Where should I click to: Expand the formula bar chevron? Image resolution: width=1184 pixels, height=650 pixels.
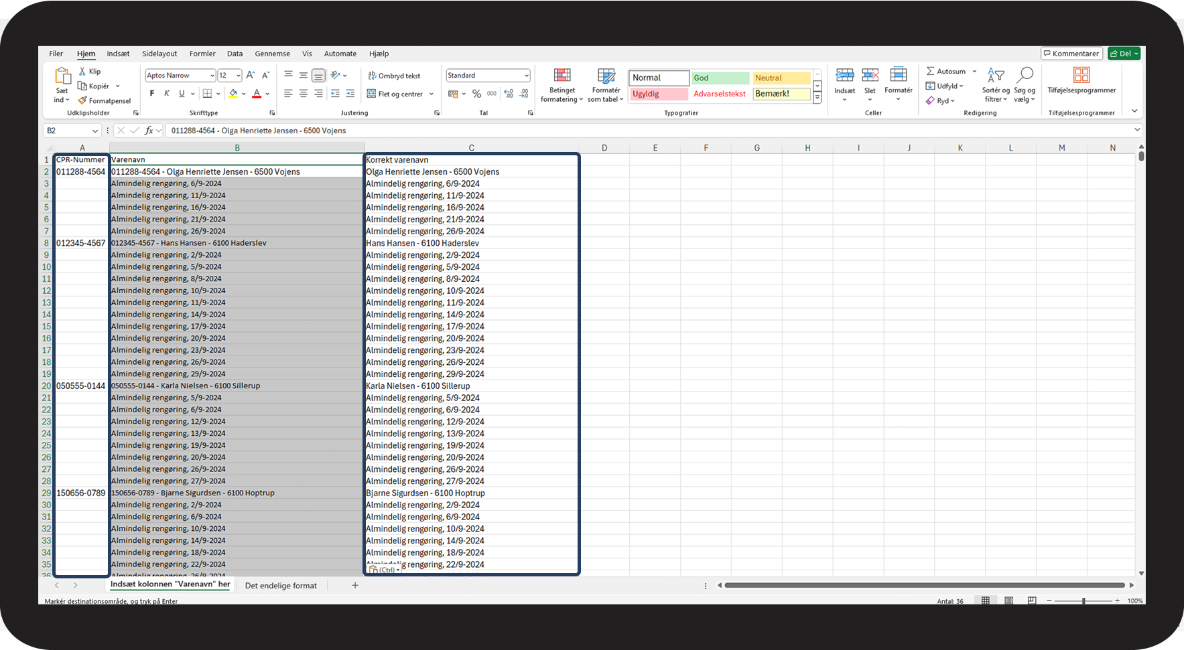tap(1137, 130)
